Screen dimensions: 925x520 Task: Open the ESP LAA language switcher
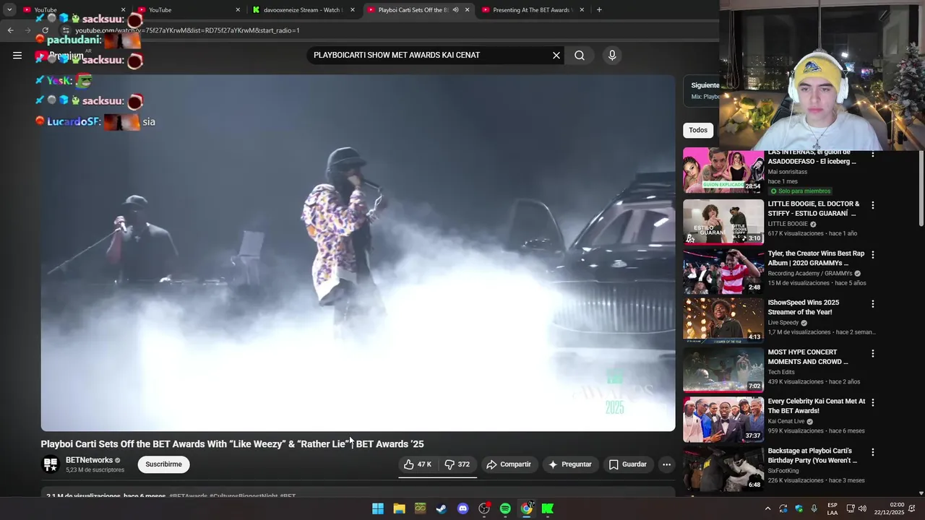click(832, 508)
